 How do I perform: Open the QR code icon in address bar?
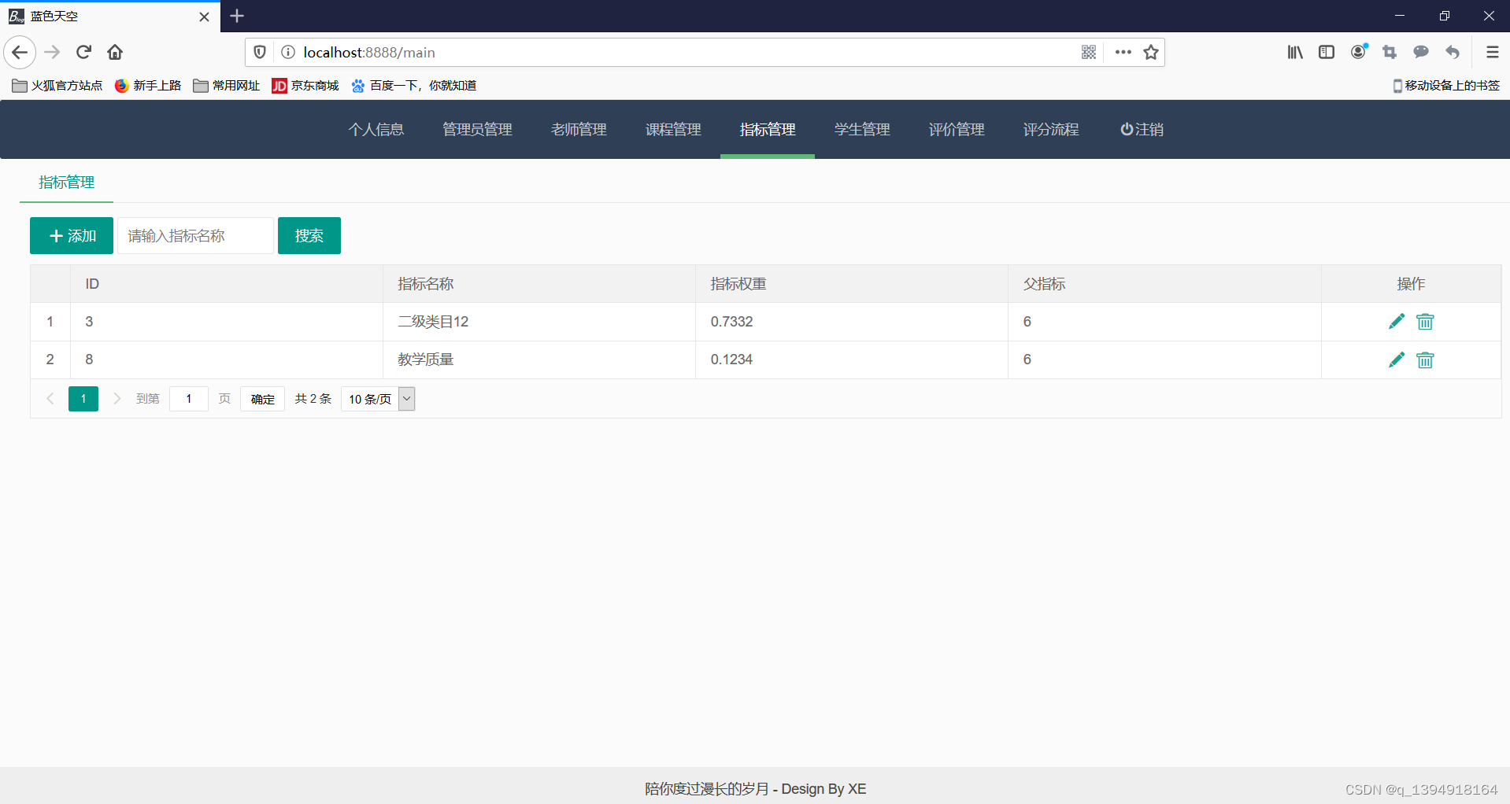[x=1089, y=52]
